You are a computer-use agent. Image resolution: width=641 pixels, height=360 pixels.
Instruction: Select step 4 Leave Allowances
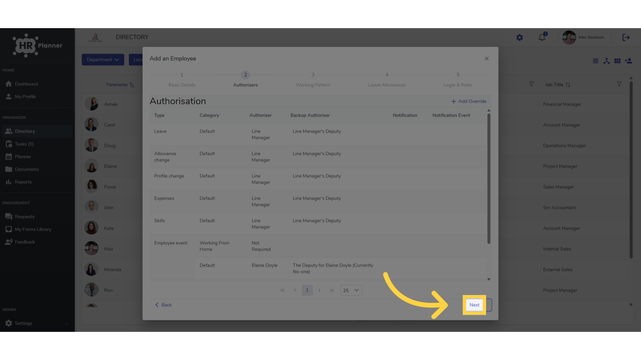(x=387, y=80)
